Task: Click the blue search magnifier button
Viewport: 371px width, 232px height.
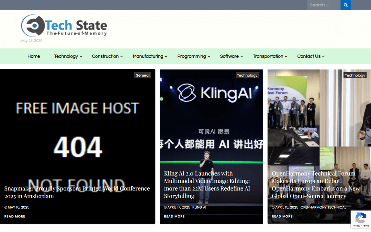Action: pyautogui.click(x=346, y=5)
